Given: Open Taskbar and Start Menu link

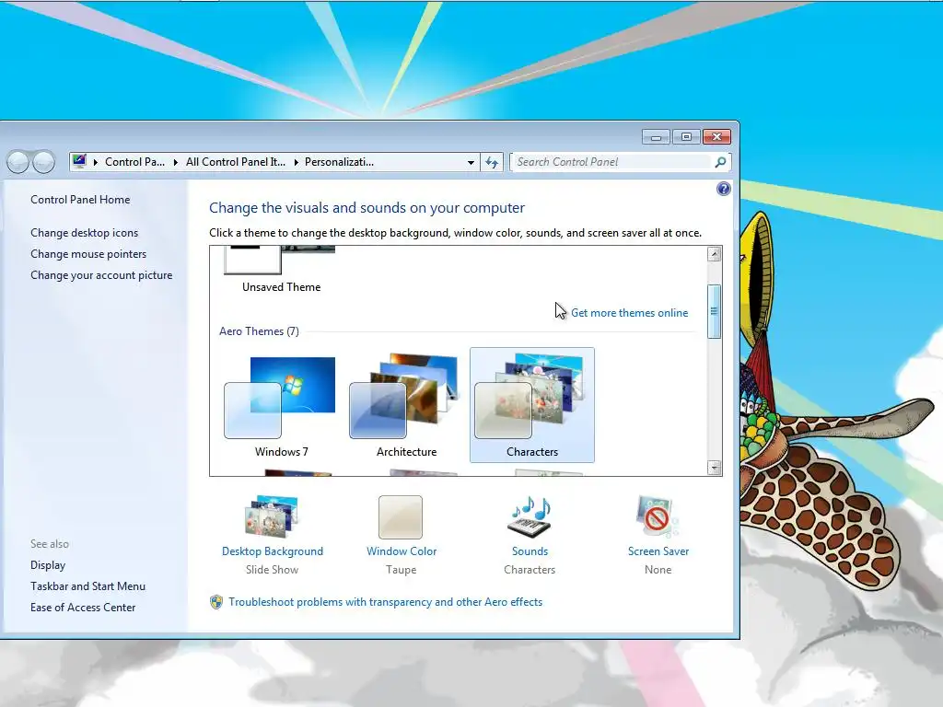Looking at the screenshot, I should [x=87, y=586].
